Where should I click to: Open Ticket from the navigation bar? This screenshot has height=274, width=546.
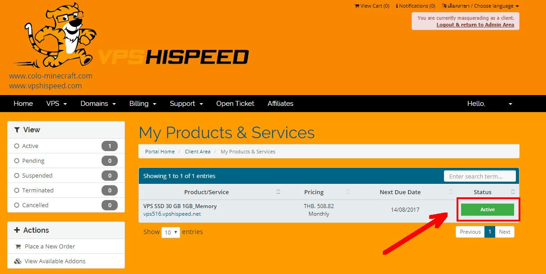coord(235,104)
